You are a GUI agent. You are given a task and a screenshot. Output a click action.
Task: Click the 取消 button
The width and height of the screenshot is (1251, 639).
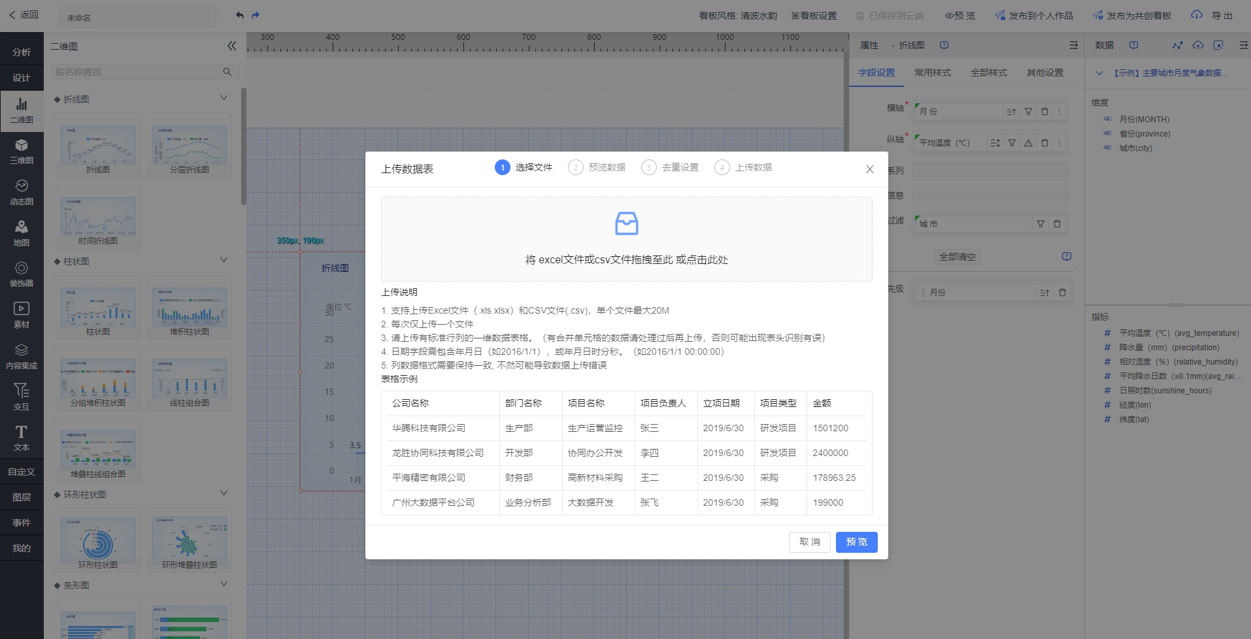pos(809,542)
